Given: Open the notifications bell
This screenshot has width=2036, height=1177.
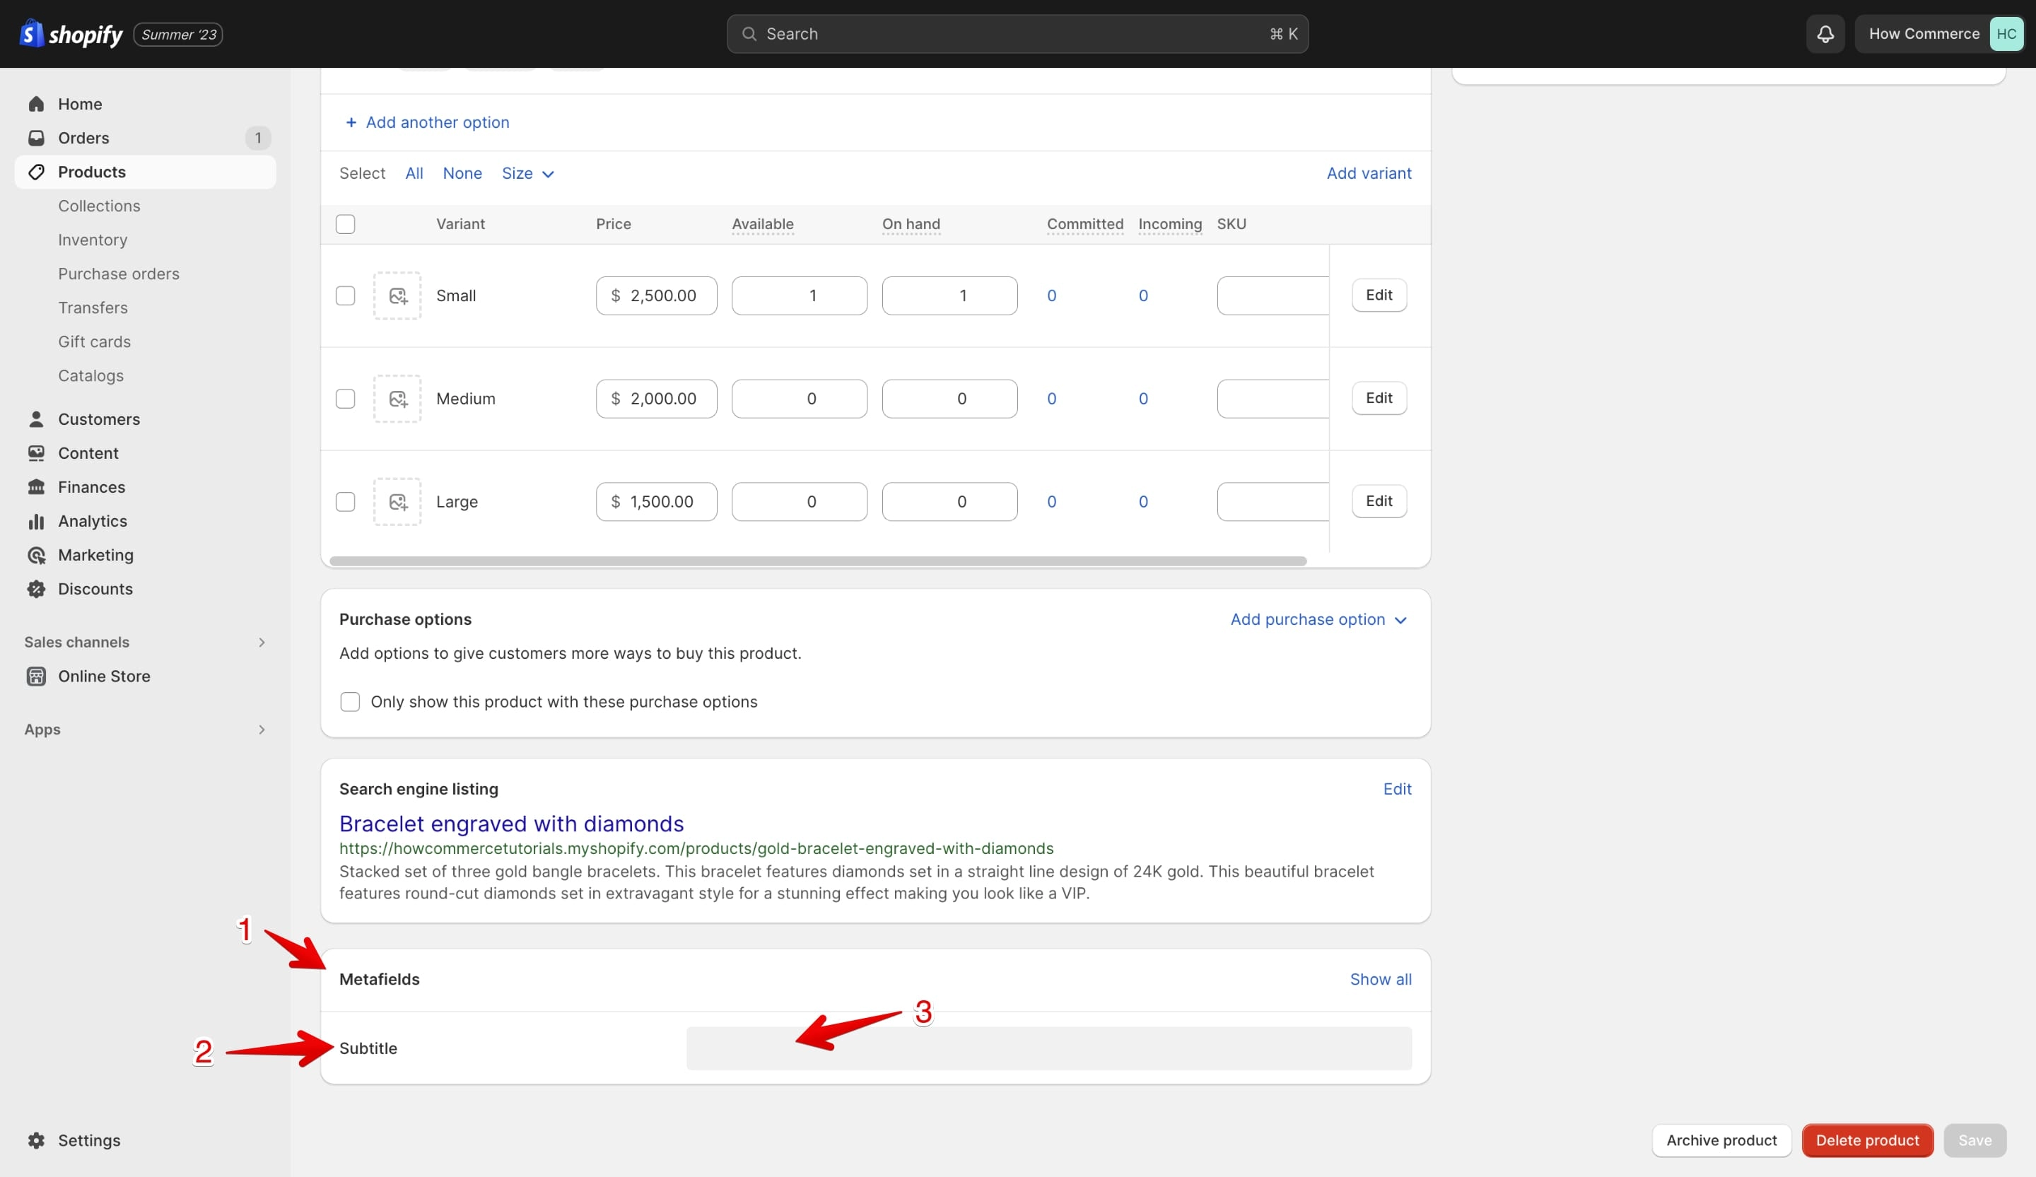Looking at the screenshot, I should pyautogui.click(x=1825, y=34).
